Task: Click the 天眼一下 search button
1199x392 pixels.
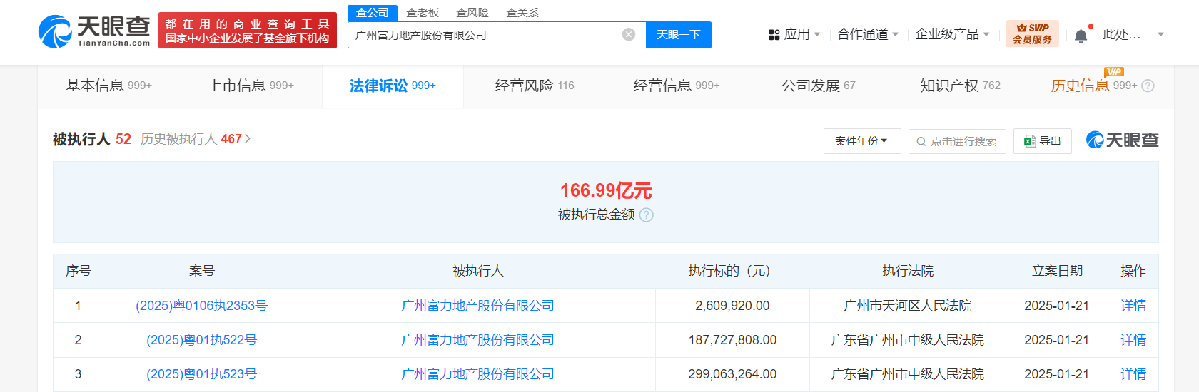Action: (678, 35)
